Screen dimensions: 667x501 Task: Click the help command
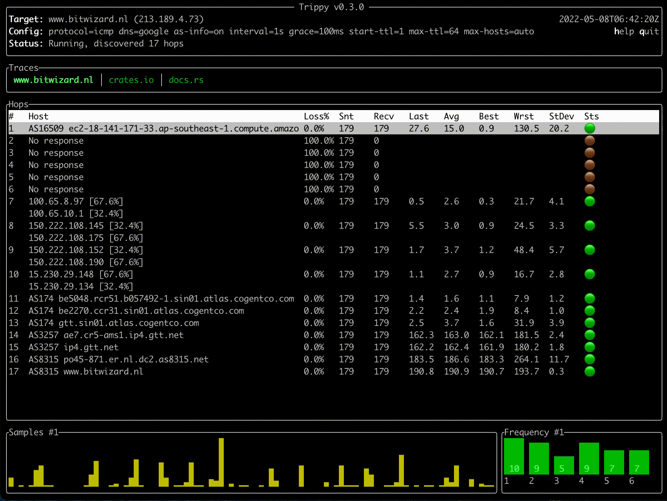point(624,31)
